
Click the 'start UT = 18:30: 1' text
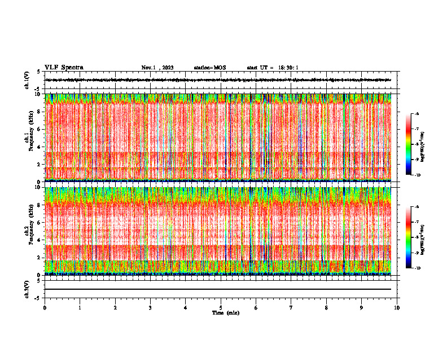tap(273, 68)
